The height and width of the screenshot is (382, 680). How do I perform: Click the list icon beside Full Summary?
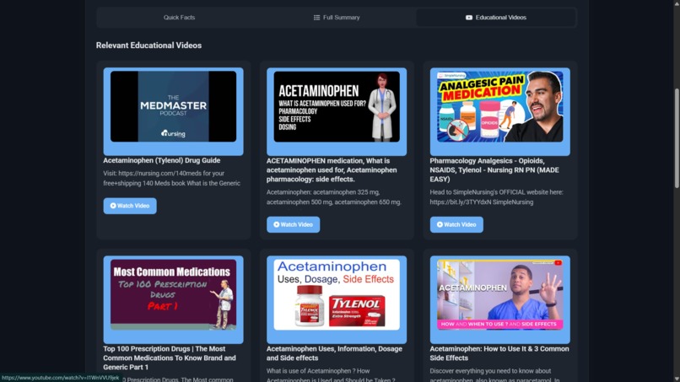(x=316, y=18)
